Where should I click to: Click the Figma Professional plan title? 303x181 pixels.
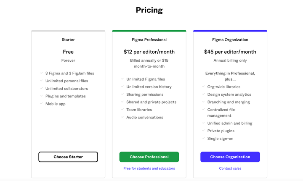pos(149,40)
